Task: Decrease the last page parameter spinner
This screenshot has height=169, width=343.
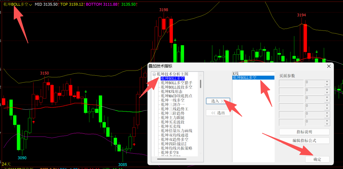Action: (327, 124)
